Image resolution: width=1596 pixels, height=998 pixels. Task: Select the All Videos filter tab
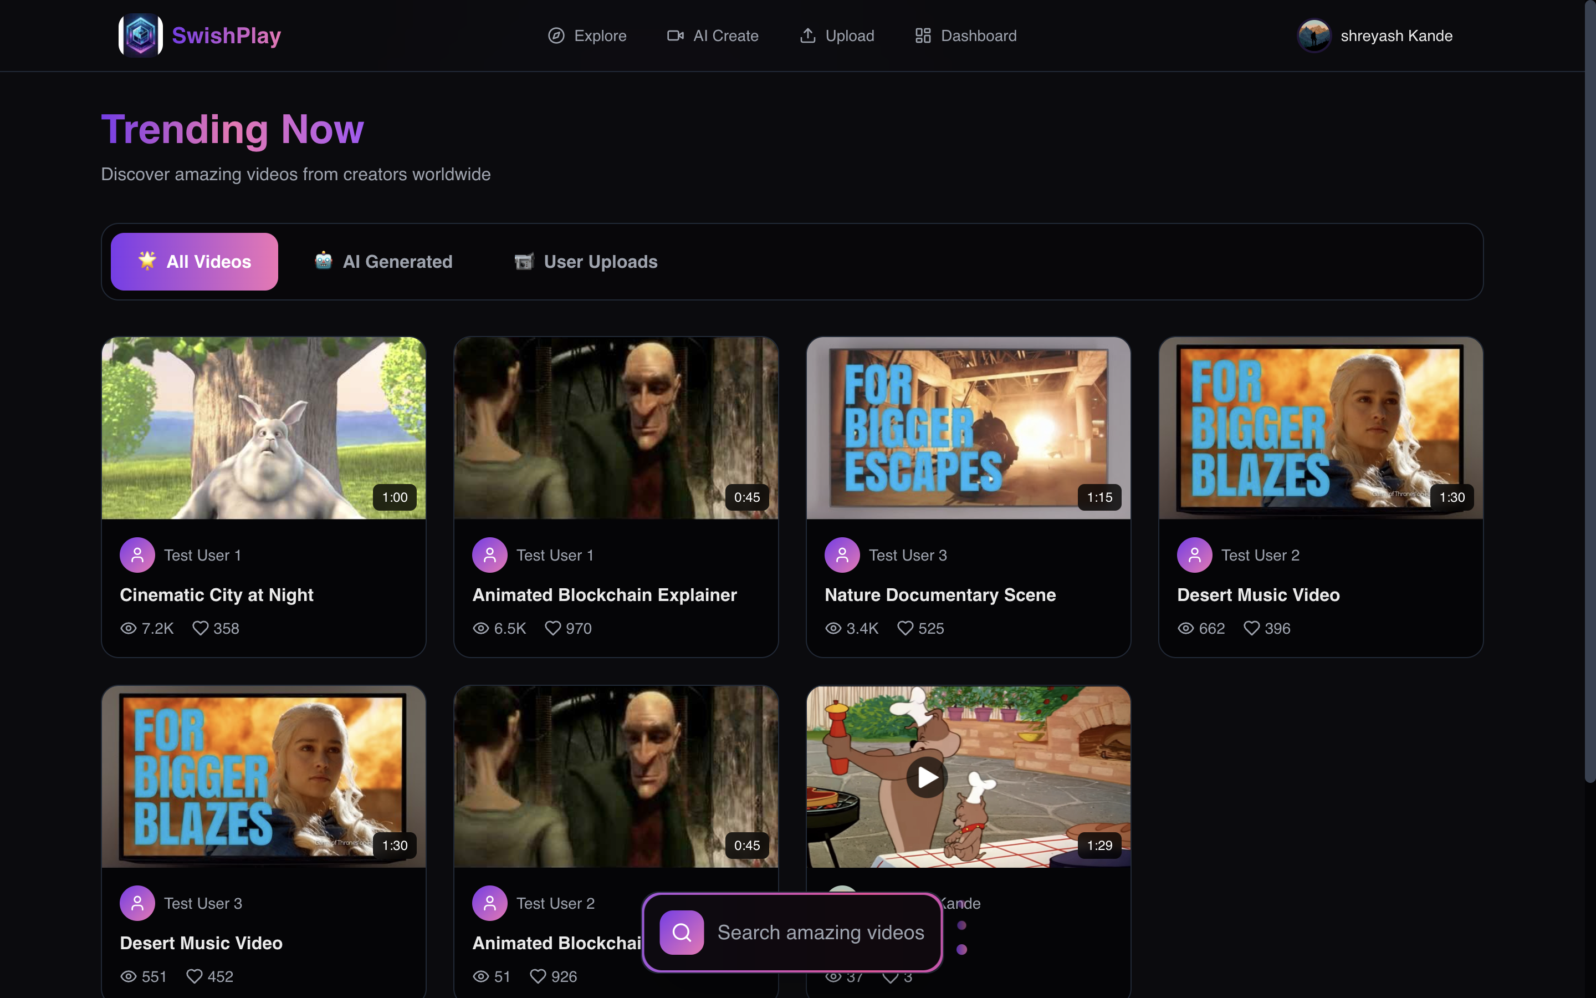pos(195,261)
